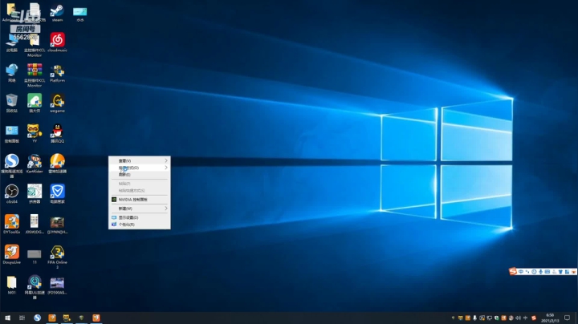Select the folder icon labeled Monitor
The width and height of the screenshot is (578, 324).
[35, 45]
